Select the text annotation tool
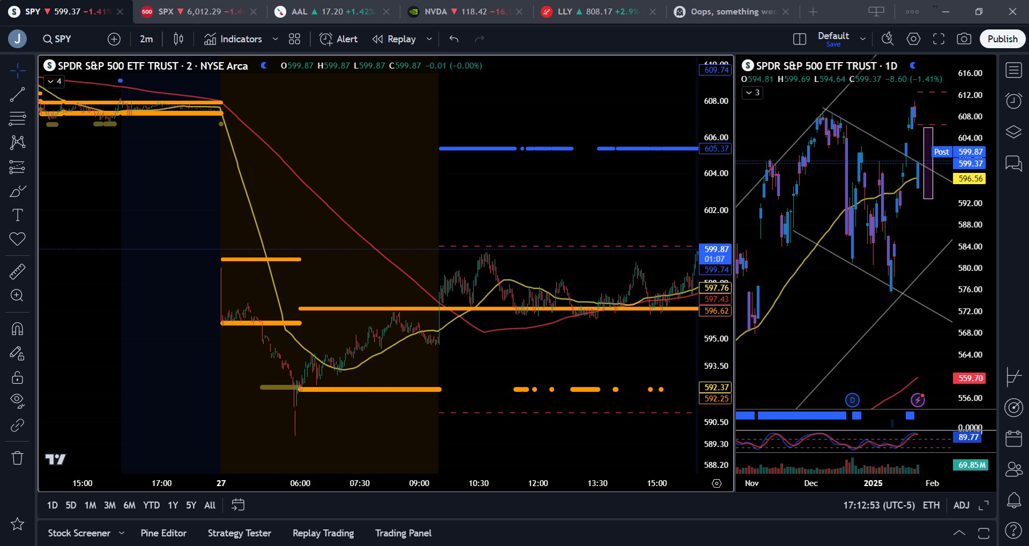The width and height of the screenshot is (1029, 546). pos(17,215)
